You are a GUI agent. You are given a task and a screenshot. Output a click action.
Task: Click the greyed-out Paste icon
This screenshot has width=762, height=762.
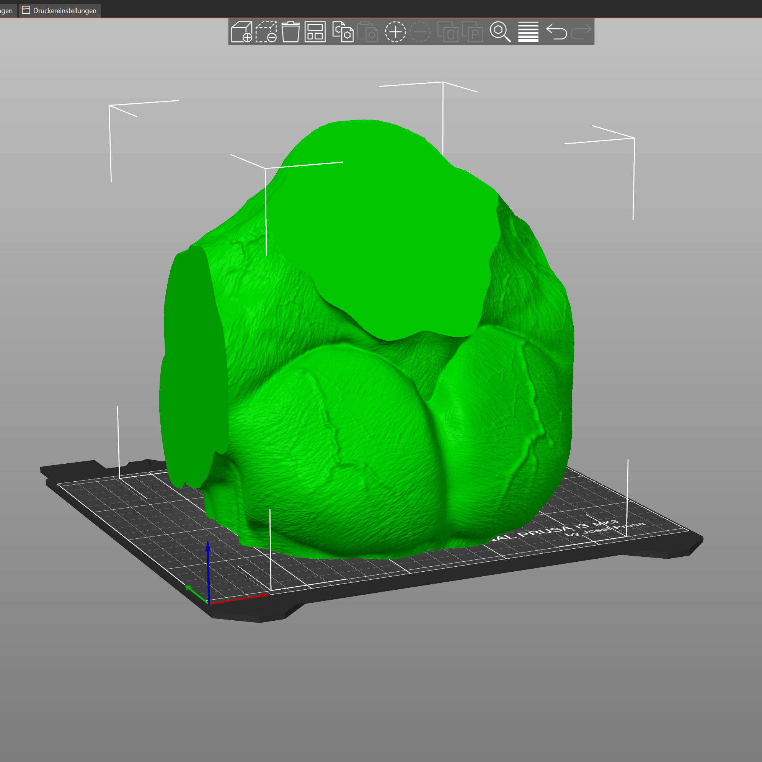click(367, 32)
